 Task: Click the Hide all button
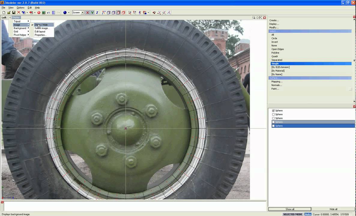tap(333, 209)
